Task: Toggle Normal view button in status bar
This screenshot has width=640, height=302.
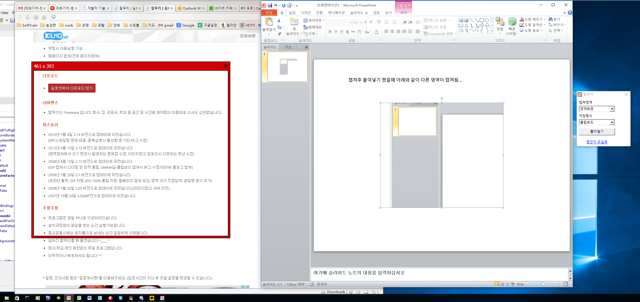Action: 497,284
